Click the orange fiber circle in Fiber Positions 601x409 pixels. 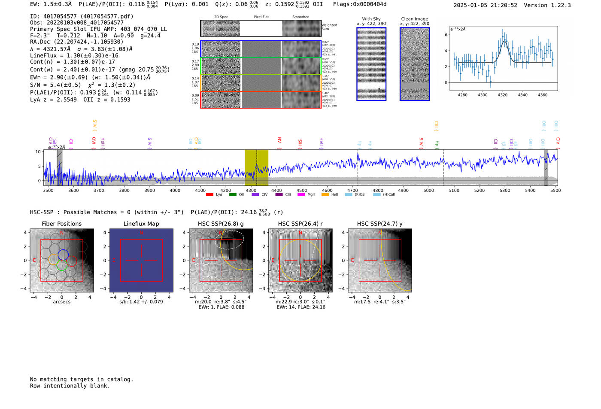[x=54, y=259]
